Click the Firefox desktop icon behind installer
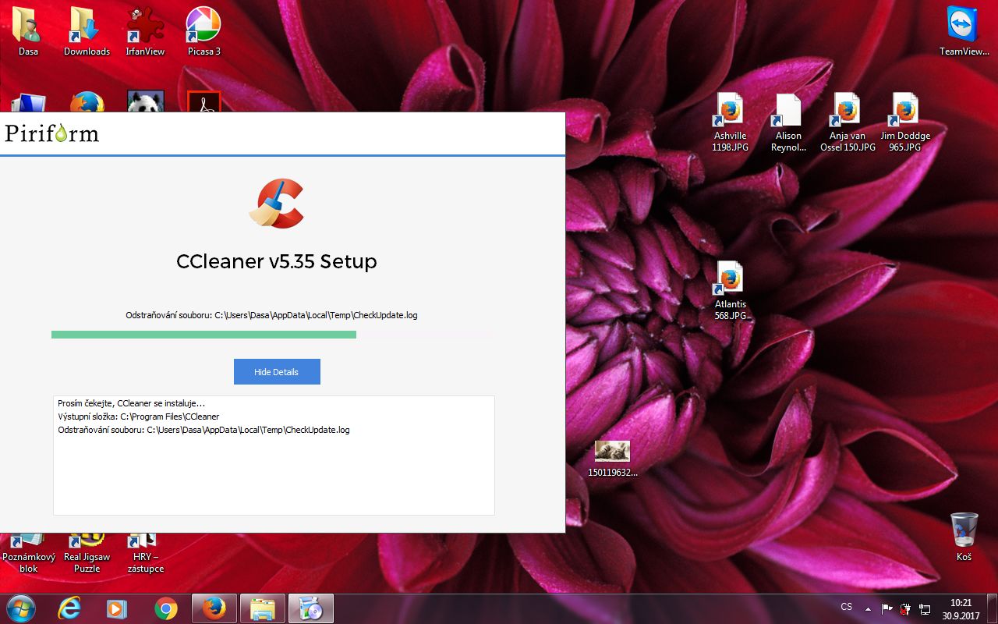998x624 pixels. point(87,101)
